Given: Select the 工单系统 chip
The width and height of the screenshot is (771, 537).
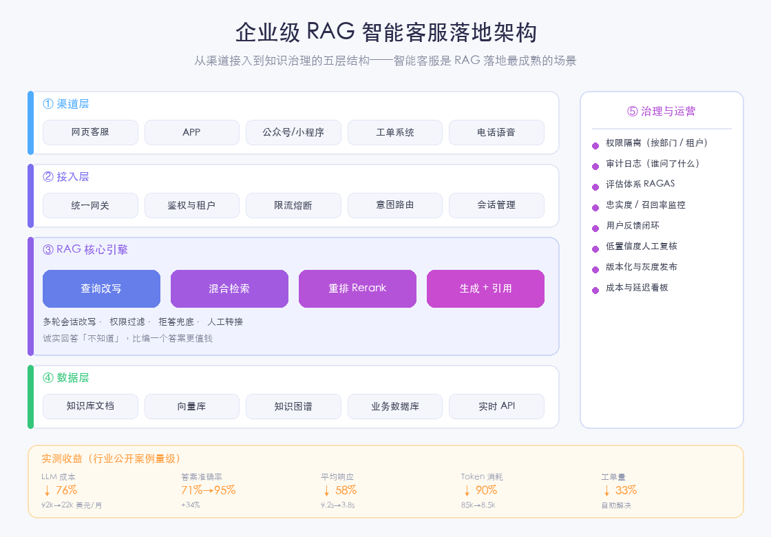Looking at the screenshot, I should point(395,132).
